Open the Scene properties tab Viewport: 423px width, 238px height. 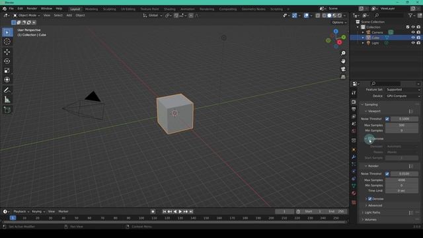point(354,124)
